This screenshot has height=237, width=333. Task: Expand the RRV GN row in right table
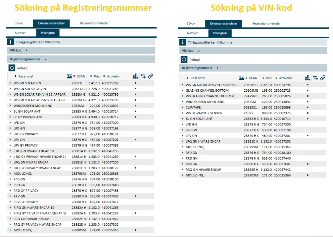click(x=182, y=164)
